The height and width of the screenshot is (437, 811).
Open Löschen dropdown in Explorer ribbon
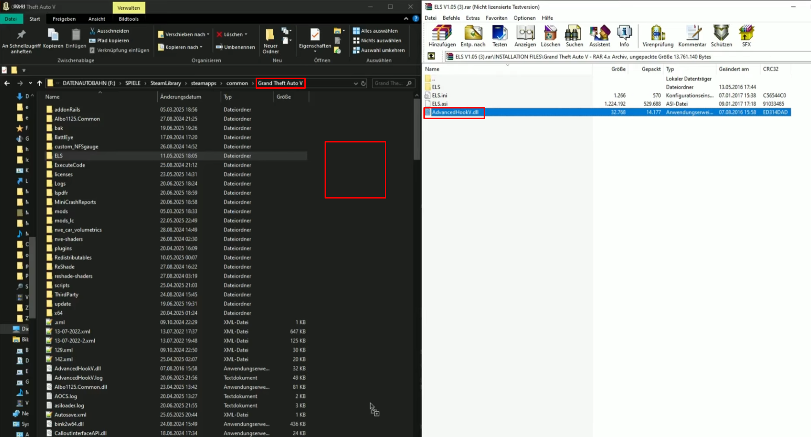tap(232, 34)
